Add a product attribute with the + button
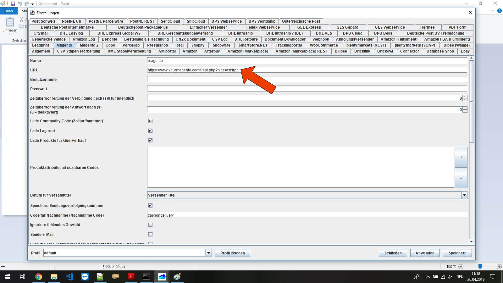The height and width of the screenshot is (283, 503). (461, 157)
